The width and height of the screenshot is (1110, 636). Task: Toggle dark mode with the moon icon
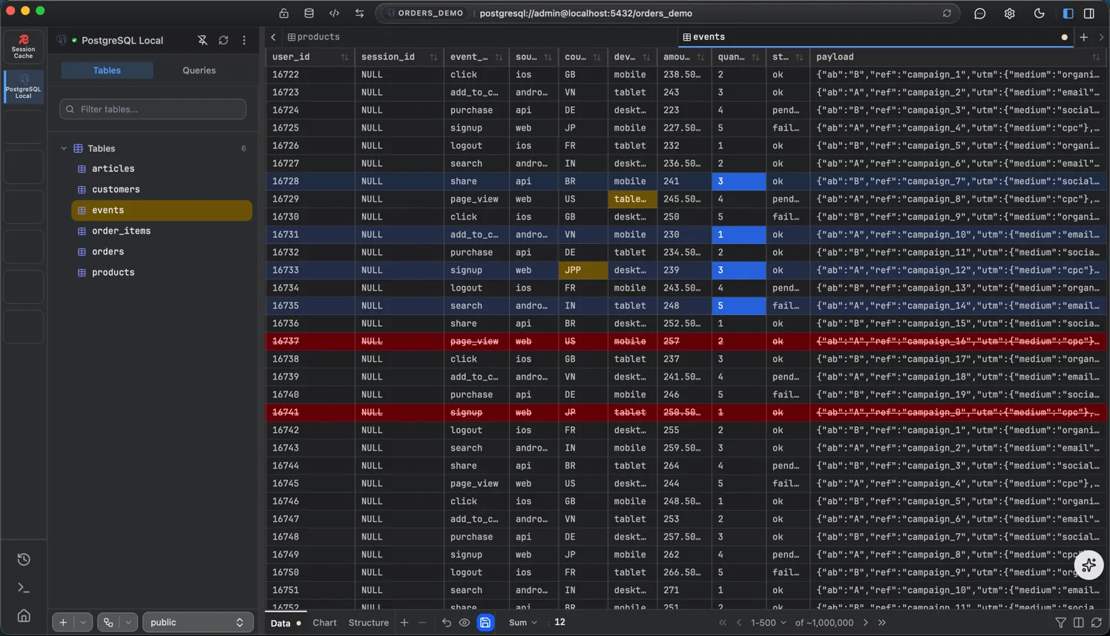point(1040,13)
